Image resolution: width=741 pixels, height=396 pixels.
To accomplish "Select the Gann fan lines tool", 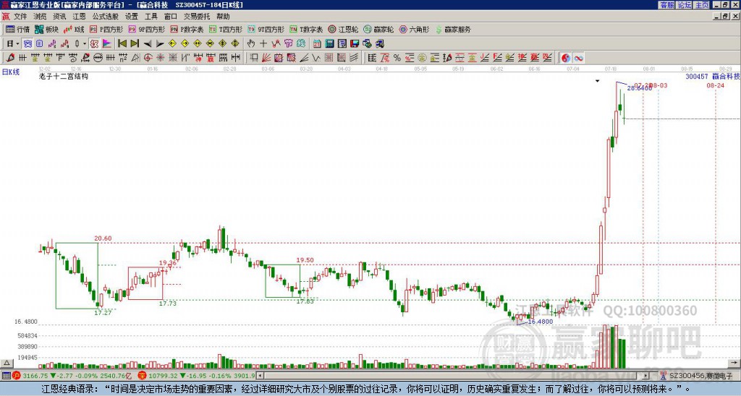I will [x=266, y=58].
